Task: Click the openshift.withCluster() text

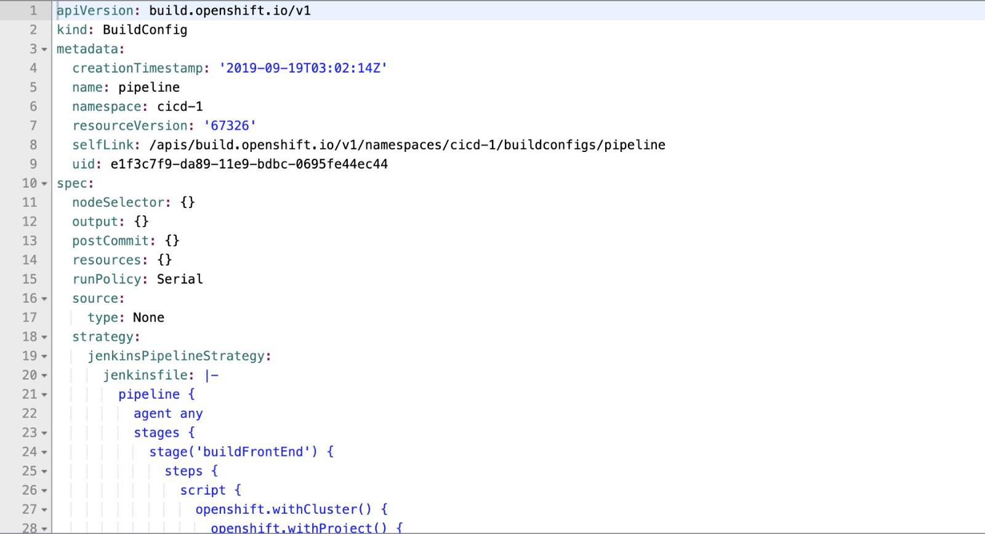Action: coord(284,509)
